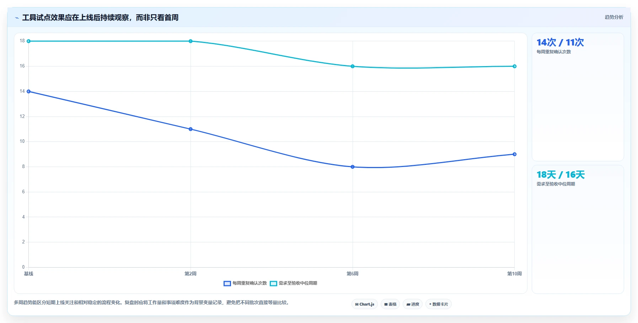Click the y-axis label 8
The image size is (638, 323).
[x=23, y=167]
